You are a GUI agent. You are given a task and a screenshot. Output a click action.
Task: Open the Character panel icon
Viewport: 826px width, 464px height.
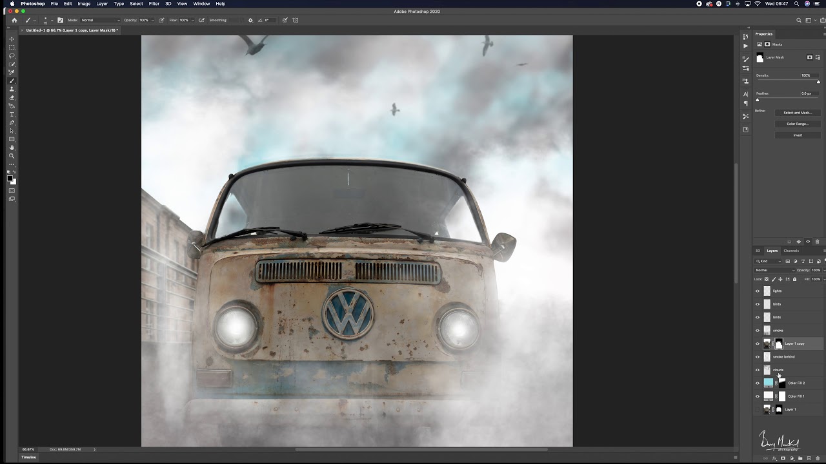point(745,94)
